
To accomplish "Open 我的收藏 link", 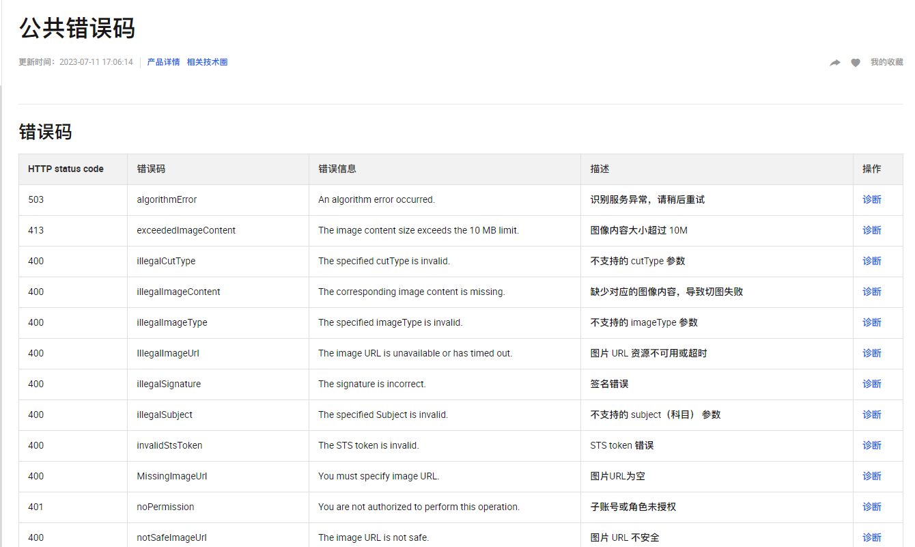I will [x=886, y=62].
